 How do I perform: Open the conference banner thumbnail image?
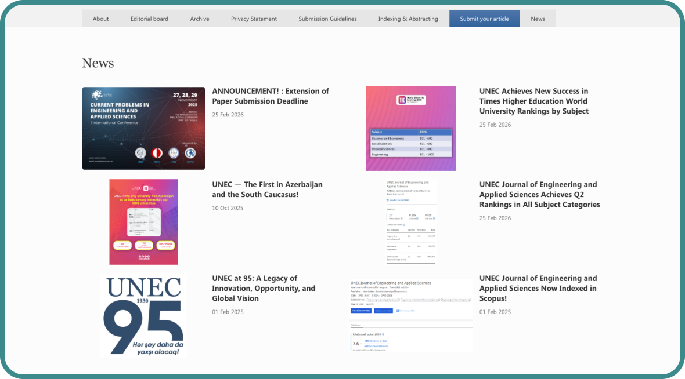143,128
